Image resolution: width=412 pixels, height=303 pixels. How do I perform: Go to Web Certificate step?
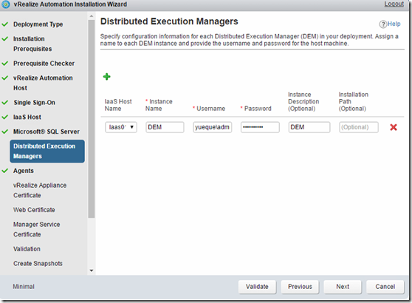tap(34, 210)
